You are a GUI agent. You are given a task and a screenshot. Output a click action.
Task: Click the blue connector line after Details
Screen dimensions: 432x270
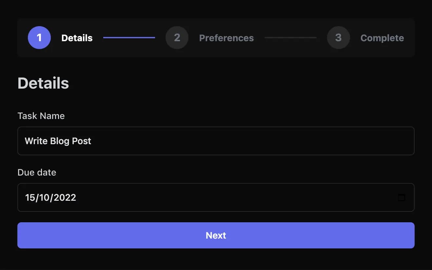pos(129,38)
